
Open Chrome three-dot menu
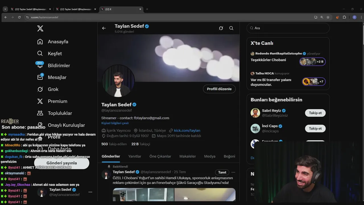coord(361,17)
